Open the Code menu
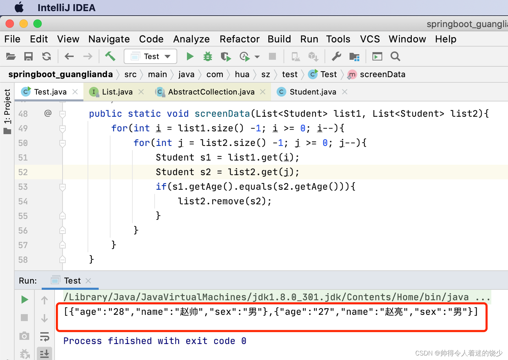508x360 pixels. [151, 39]
